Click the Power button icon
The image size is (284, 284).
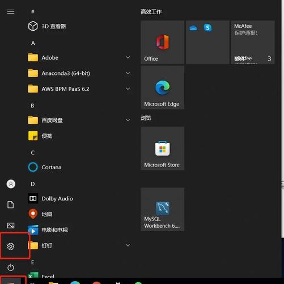[11, 268]
